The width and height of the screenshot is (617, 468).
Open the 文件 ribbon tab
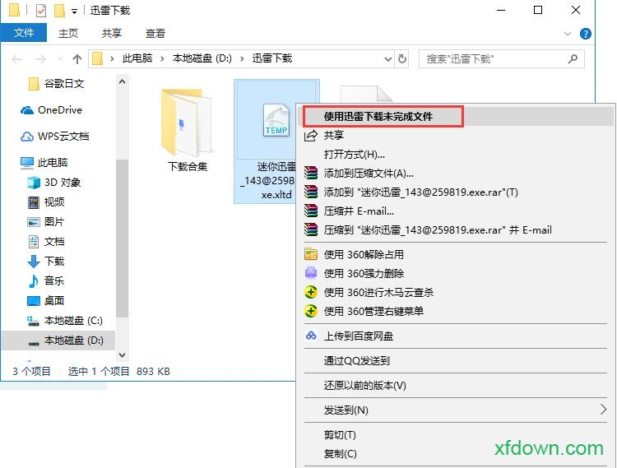pyautogui.click(x=24, y=33)
